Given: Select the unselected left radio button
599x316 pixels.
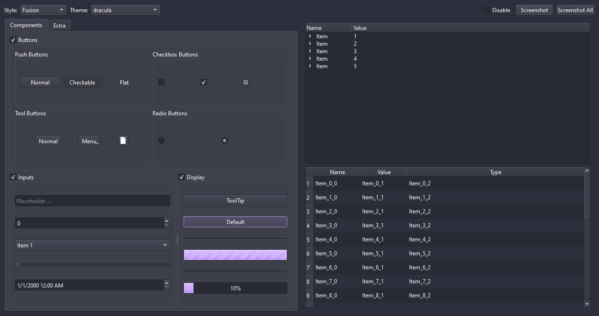Looking at the screenshot, I should tap(161, 140).
